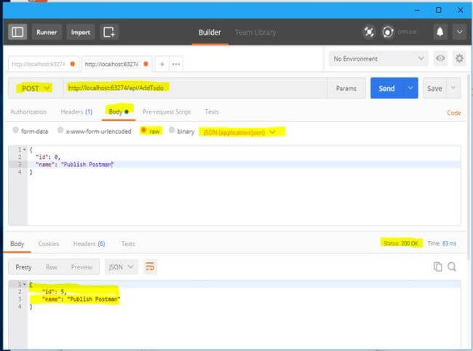Open the Pre-request Script tab
Screen dimensions: 473x351
click(x=167, y=112)
